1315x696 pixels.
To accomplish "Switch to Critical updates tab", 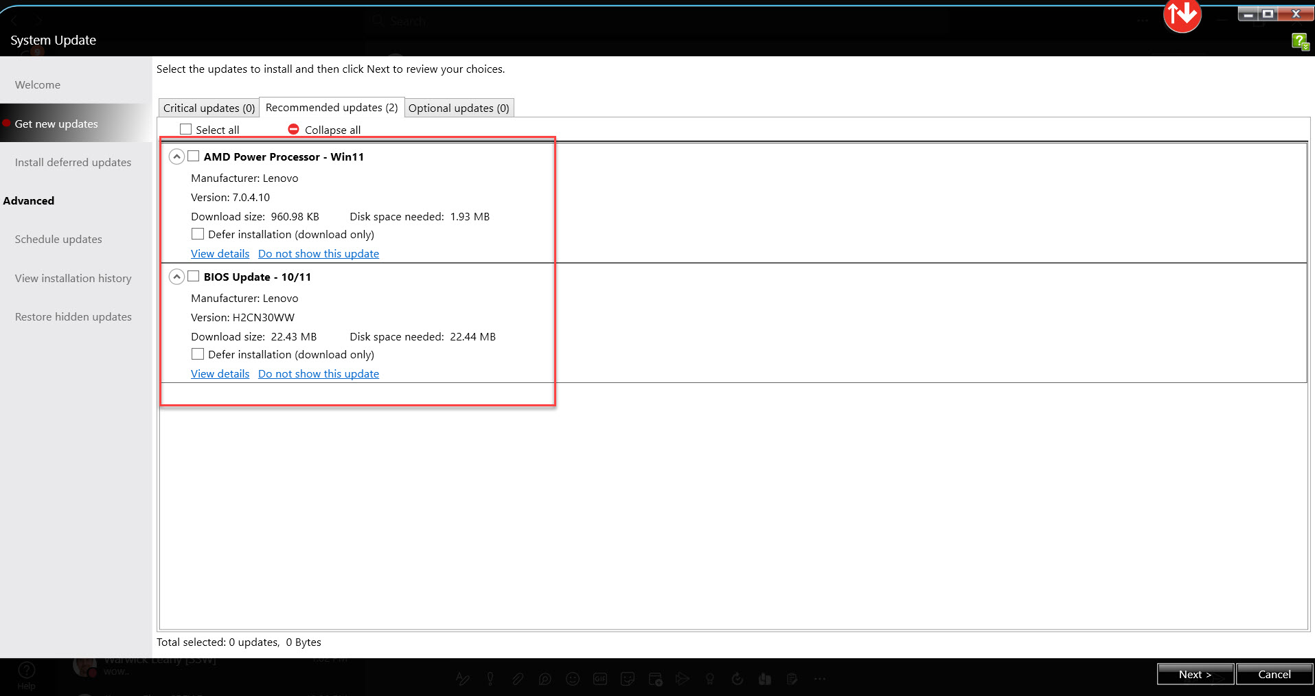I will (x=209, y=108).
